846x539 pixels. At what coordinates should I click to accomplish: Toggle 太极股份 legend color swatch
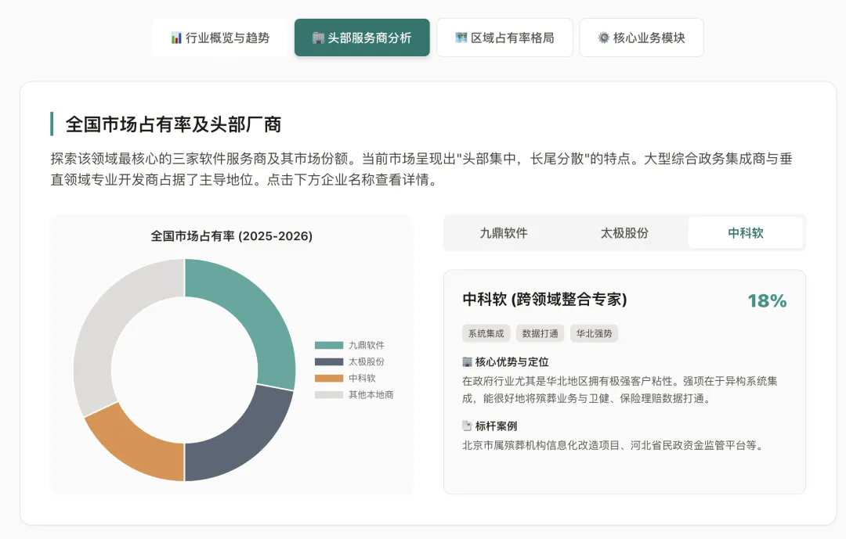point(329,361)
